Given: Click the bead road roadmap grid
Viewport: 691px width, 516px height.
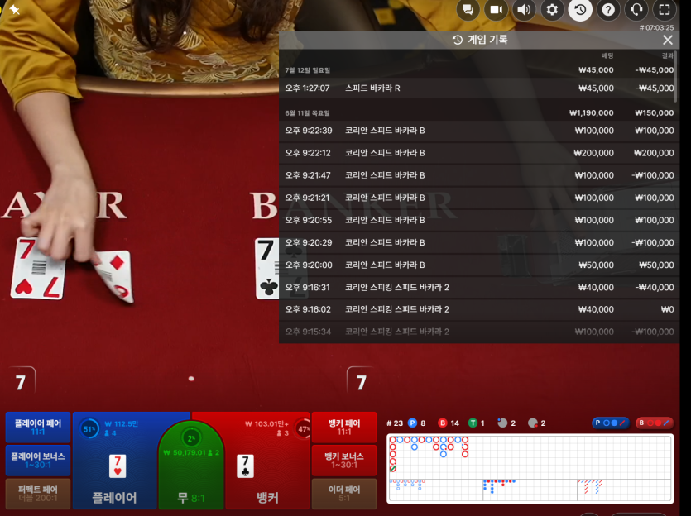Looking at the screenshot, I should click(530, 456).
